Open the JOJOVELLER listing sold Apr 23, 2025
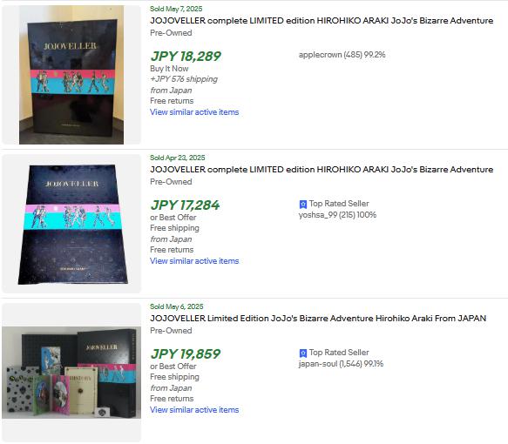508x444 pixels. (x=322, y=170)
